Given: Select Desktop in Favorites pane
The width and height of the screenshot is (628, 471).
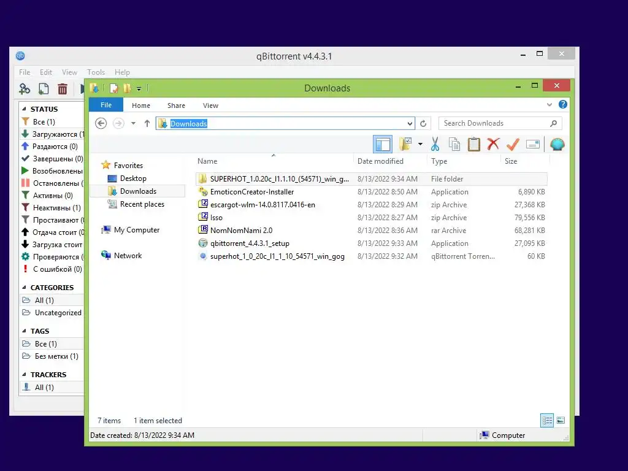Looking at the screenshot, I should point(133,178).
